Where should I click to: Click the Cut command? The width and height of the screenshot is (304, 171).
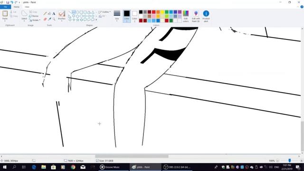pos(13,12)
